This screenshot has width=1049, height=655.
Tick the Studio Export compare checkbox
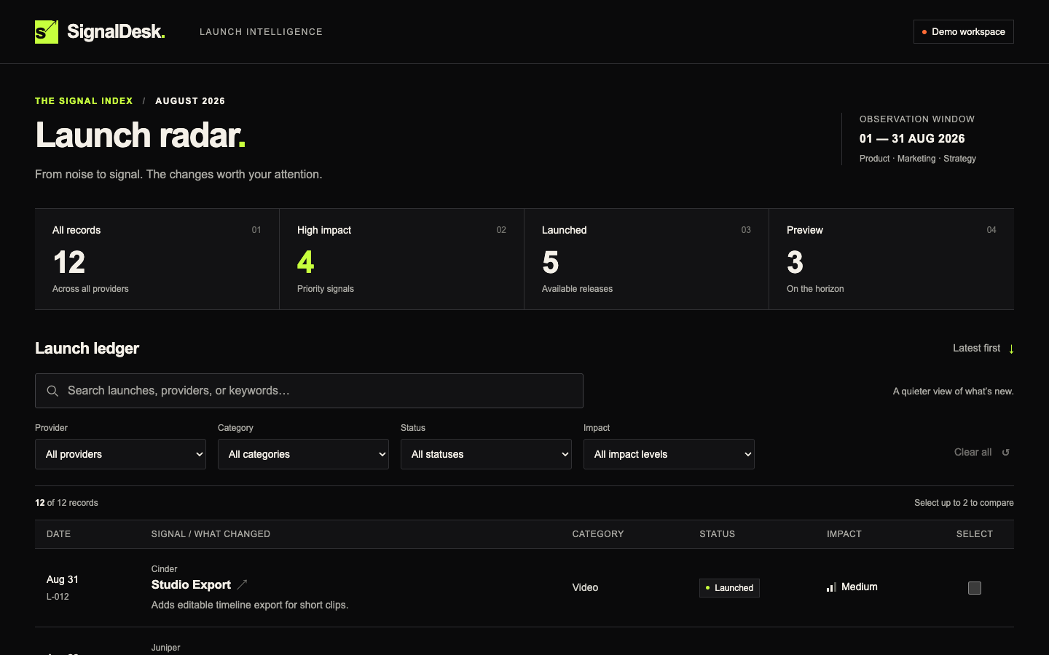[x=975, y=588]
